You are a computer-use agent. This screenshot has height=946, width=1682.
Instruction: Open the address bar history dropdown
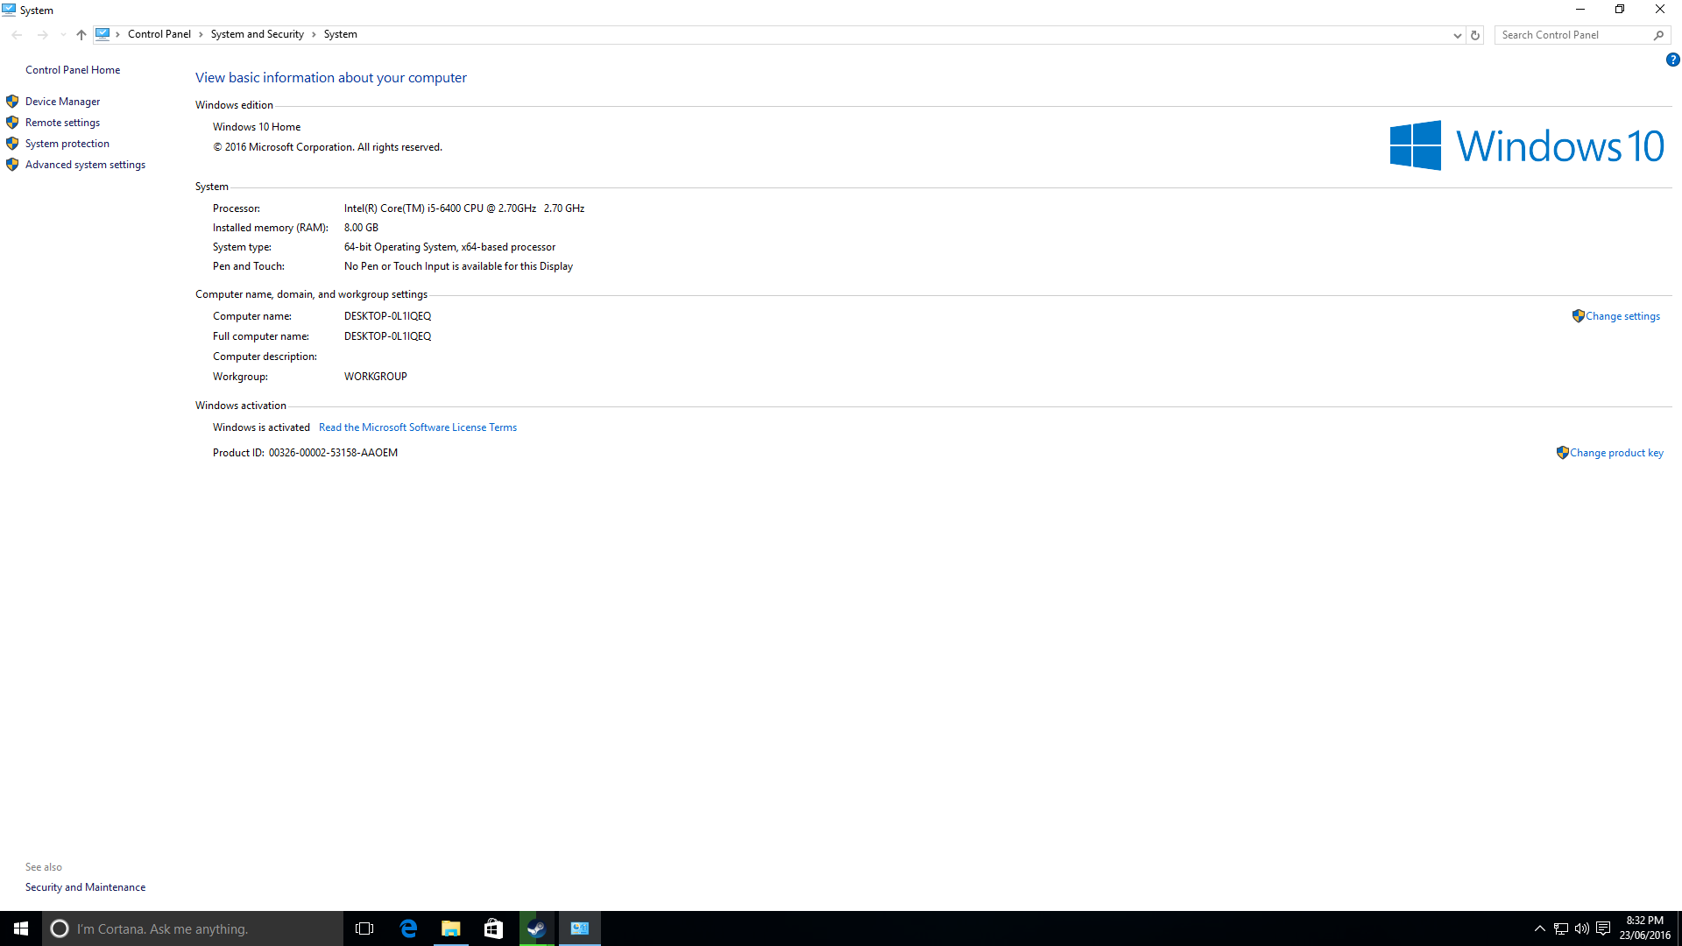tap(1457, 35)
